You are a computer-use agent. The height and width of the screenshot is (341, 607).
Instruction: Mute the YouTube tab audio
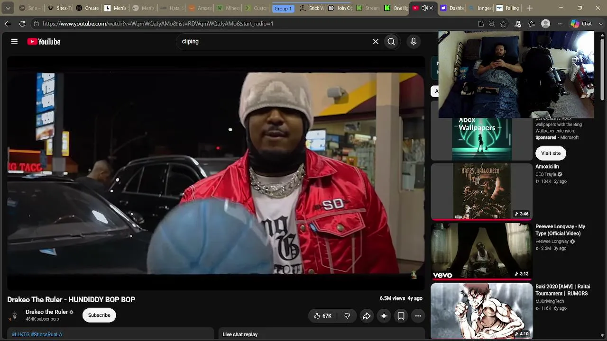pyautogui.click(x=424, y=8)
